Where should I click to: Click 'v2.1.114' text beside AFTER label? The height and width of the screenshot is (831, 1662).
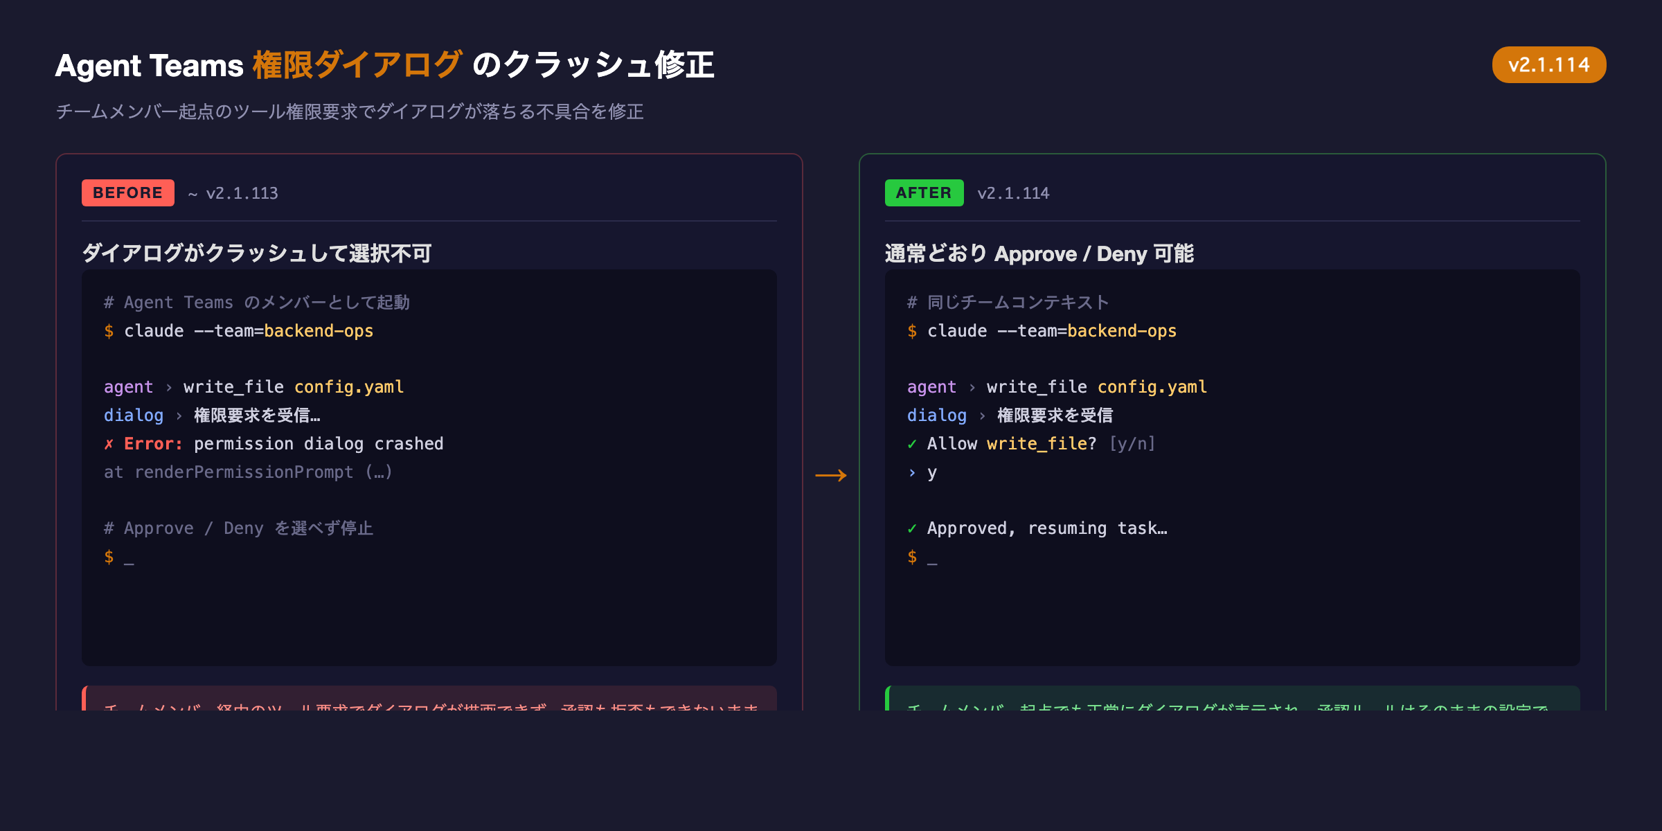(x=1013, y=193)
